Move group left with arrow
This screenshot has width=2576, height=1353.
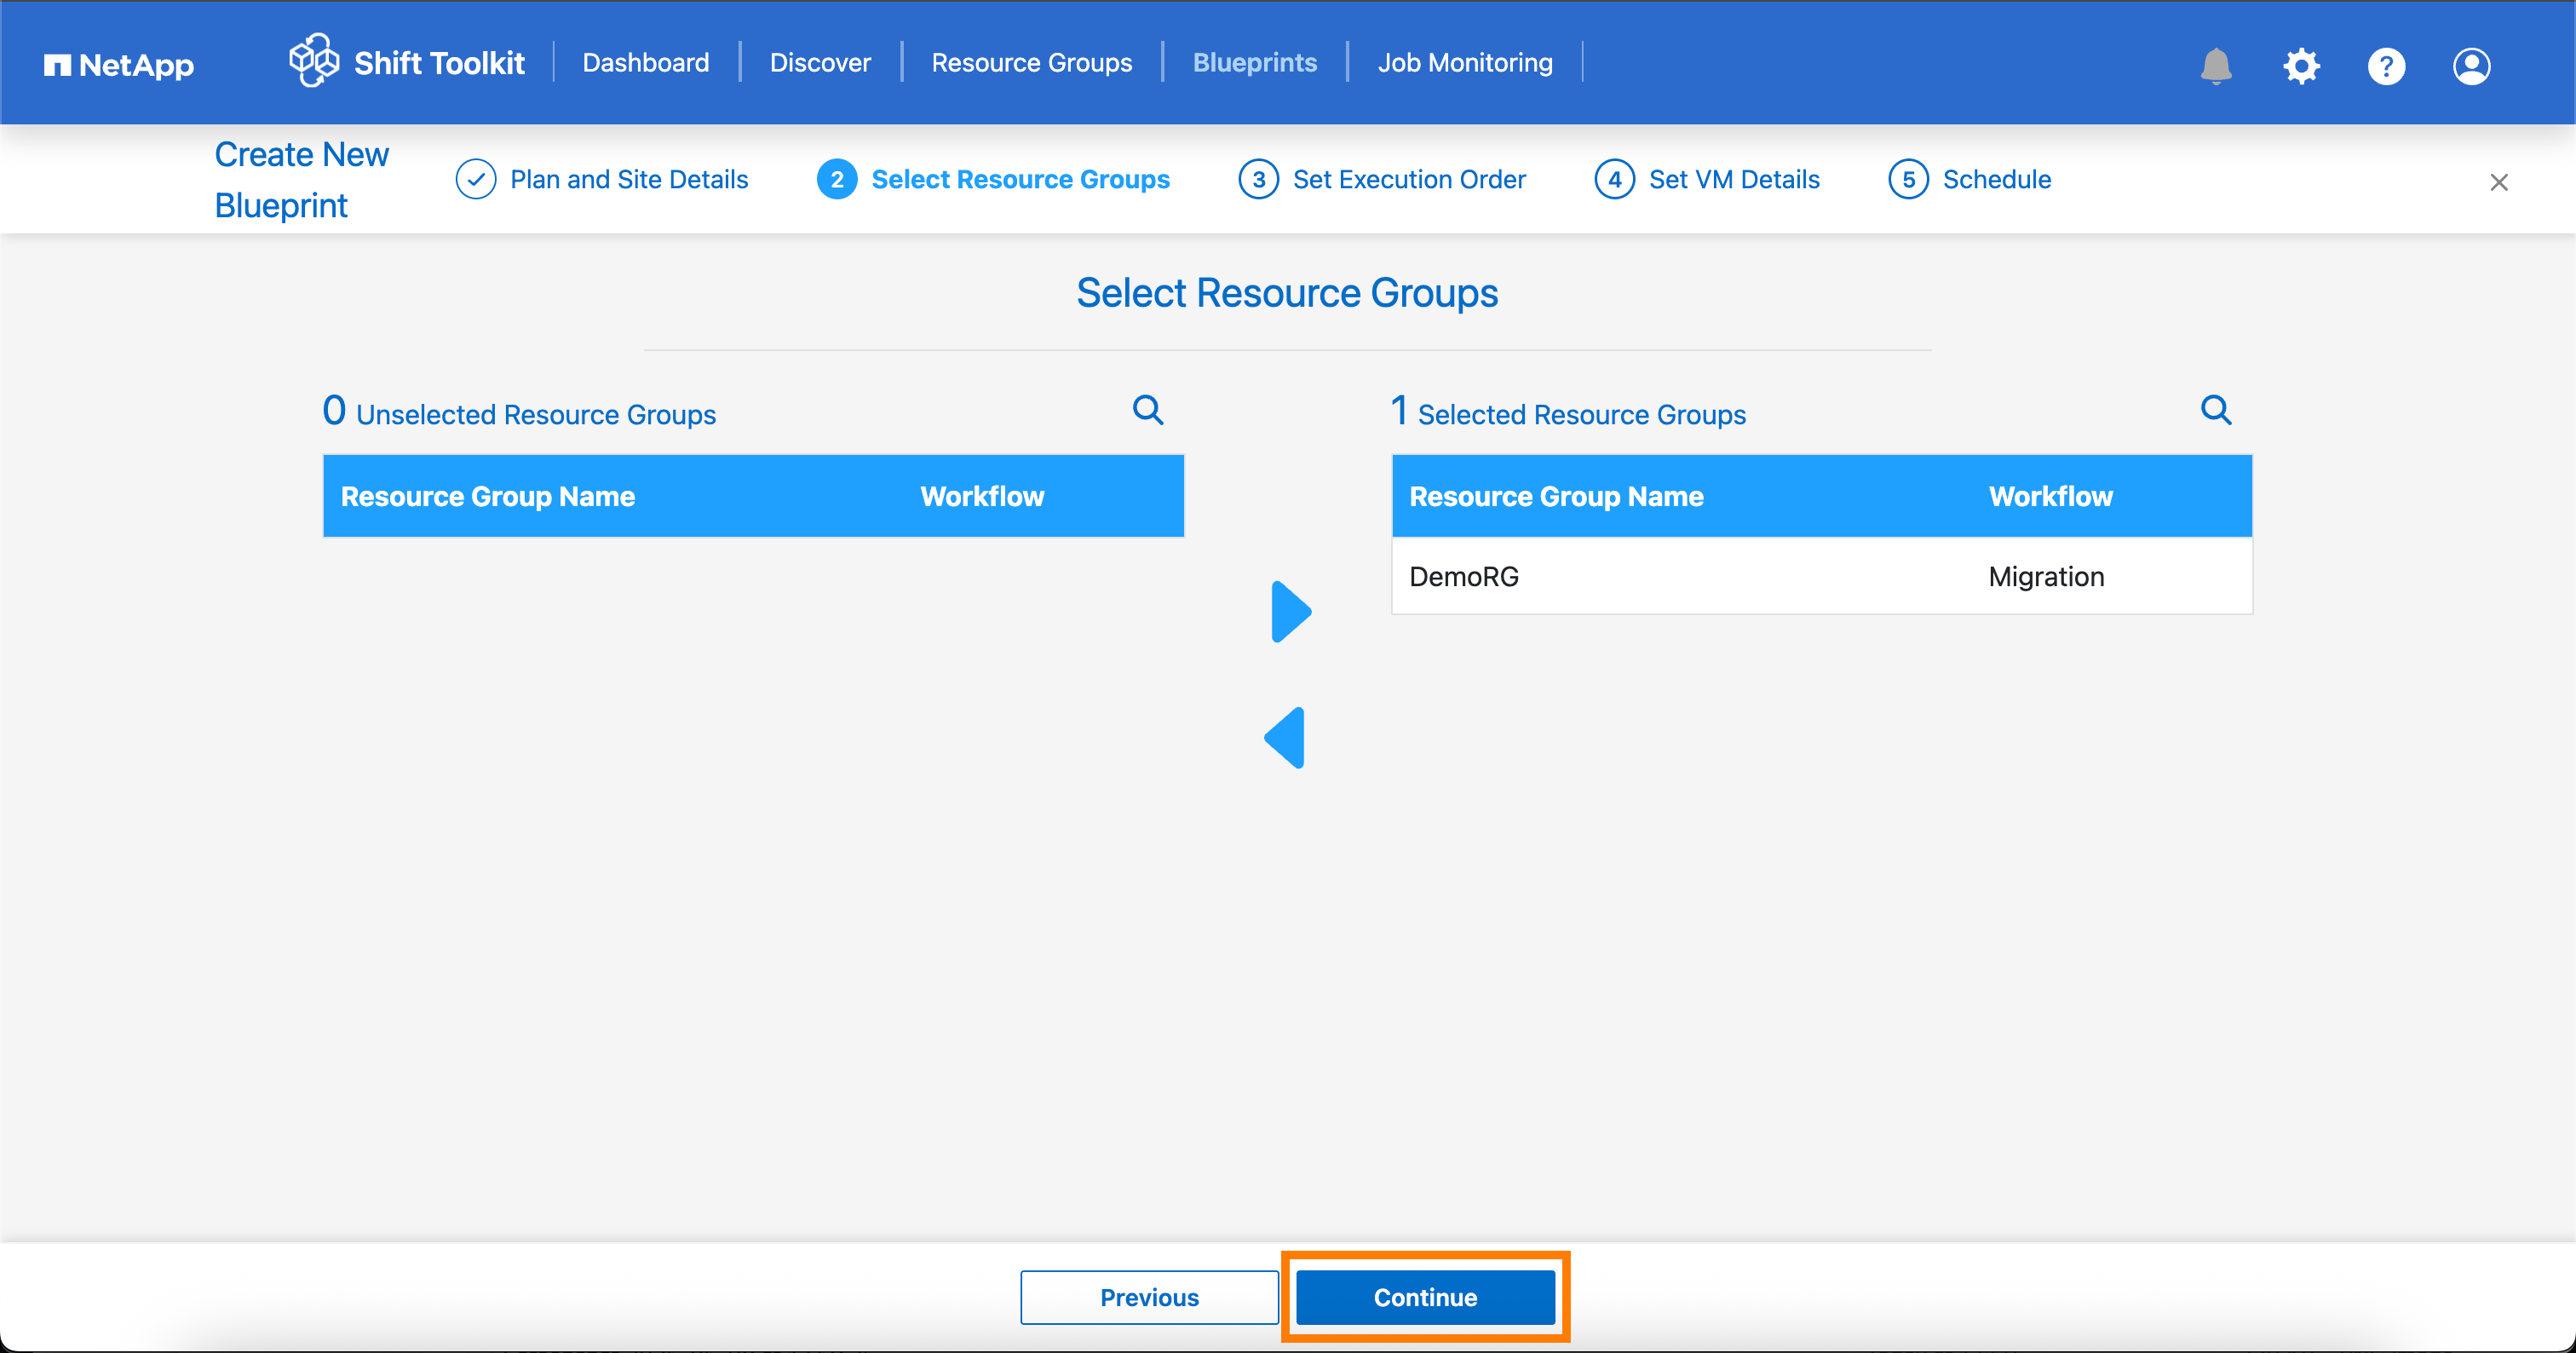click(1285, 738)
